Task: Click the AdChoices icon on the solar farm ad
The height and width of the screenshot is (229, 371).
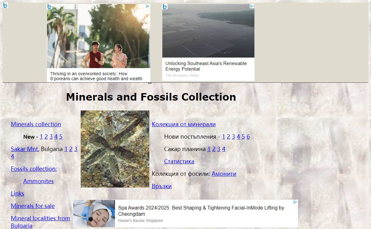Action: coord(252,6)
